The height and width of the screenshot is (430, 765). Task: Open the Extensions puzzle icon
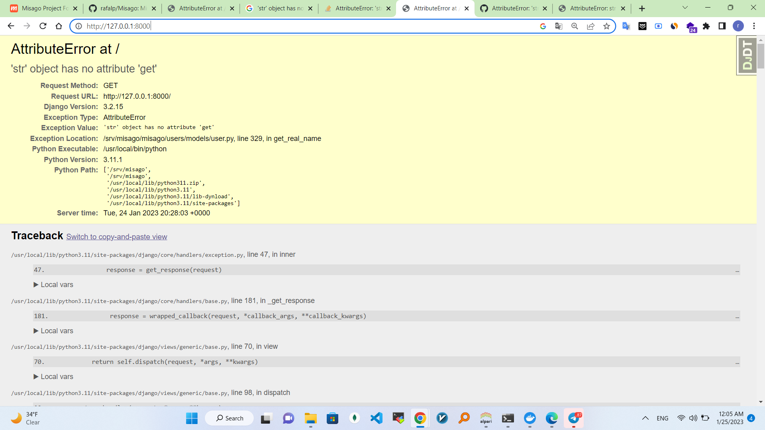coord(706,26)
